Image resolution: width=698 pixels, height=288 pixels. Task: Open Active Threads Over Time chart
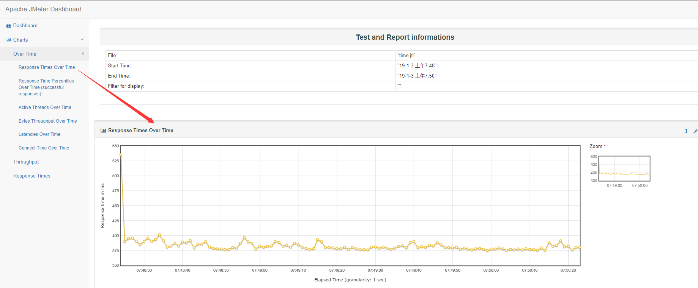pyautogui.click(x=45, y=107)
